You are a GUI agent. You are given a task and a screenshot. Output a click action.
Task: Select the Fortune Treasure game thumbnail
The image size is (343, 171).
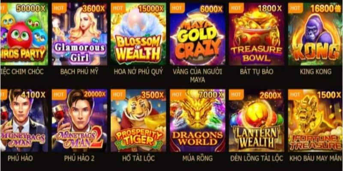pyautogui.click(x=316, y=120)
